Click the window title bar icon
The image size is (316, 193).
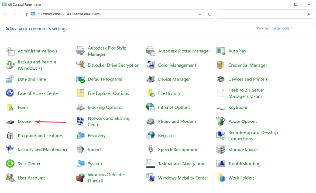pos(4,4)
